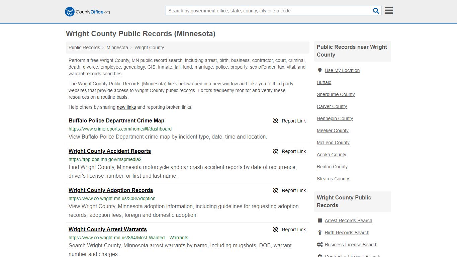Image resolution: width=457 pixels, height=257 pixels.
Task: Open McLeod County public records
Action: [333, 143]
